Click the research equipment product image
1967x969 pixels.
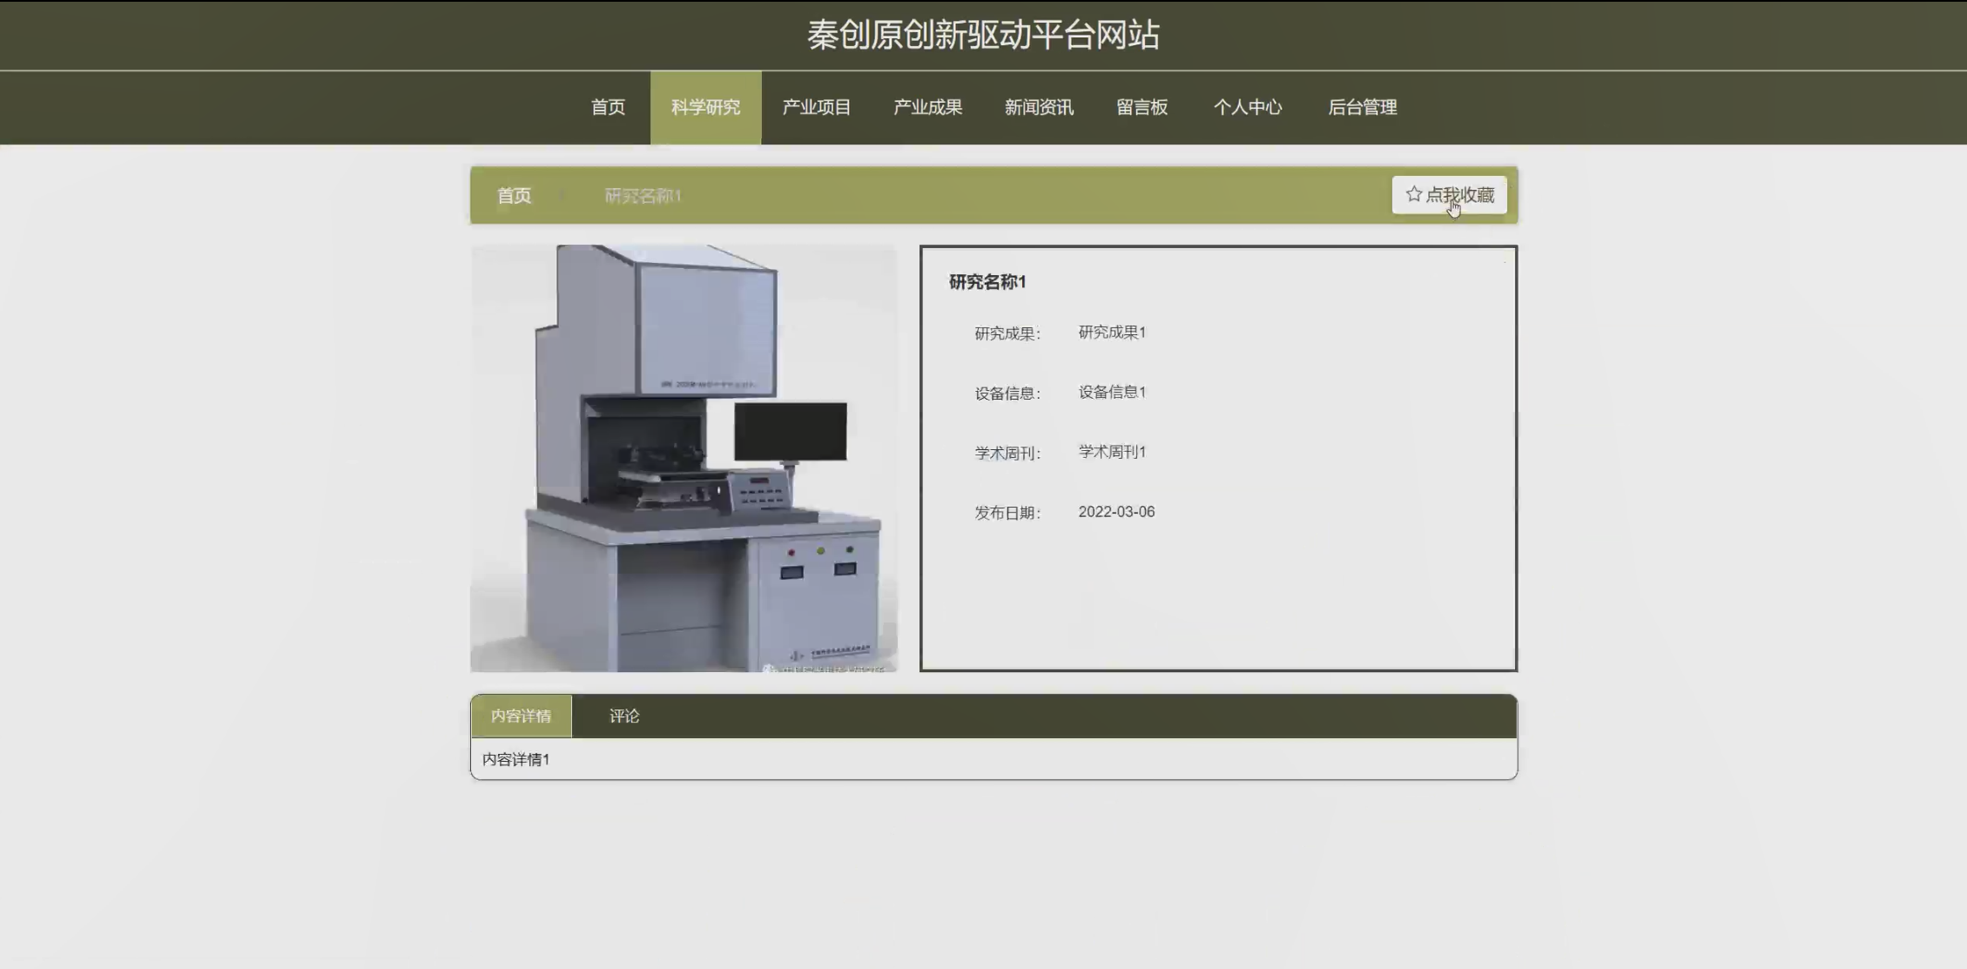point(684,459)
